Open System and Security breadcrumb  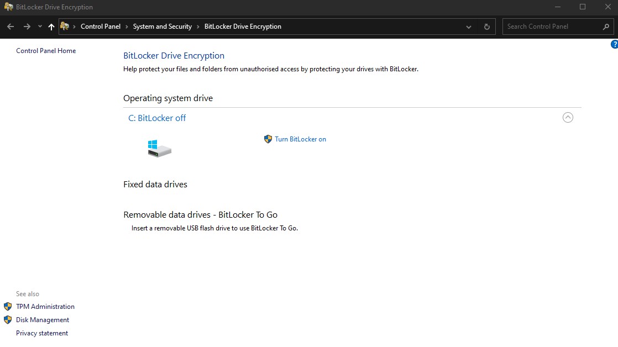(163, 27)
